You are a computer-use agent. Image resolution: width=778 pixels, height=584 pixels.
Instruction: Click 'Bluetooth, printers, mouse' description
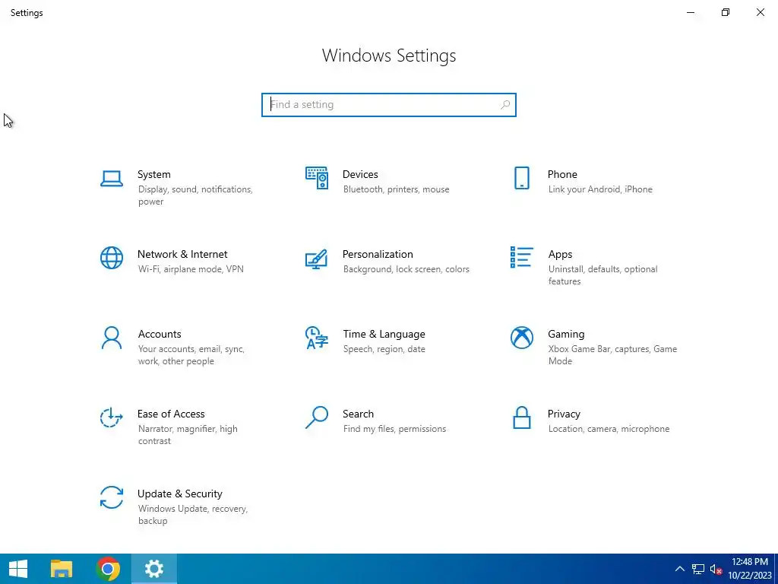click(x=396, y=189)
